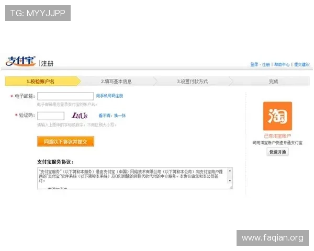This screenshot has width=314, height=251.
Task: Select step 3.设置付款方式 tab
Action: click(x=192, y=81)
